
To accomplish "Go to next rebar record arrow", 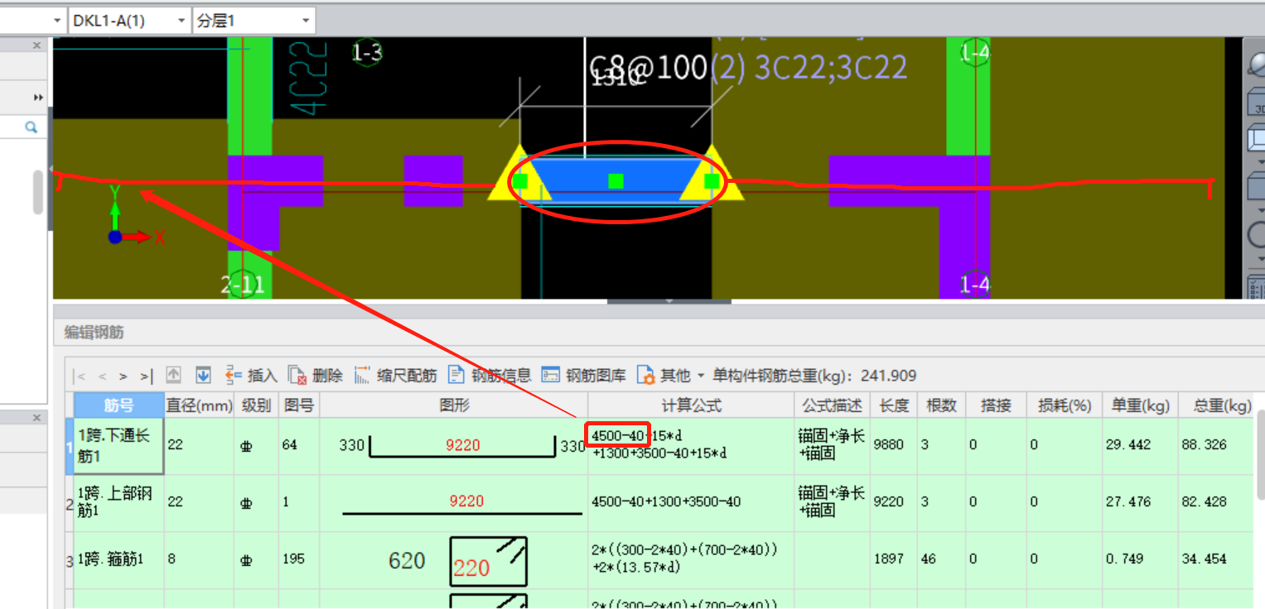I will pos(123,376).
